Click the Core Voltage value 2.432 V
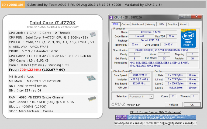The height and width of the screenshot is (129, 207). (x=168, y=45)
